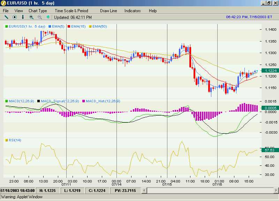Click the scrollbar left arrow button
This screenshot has width=279, height=201.
click(144, 191)
